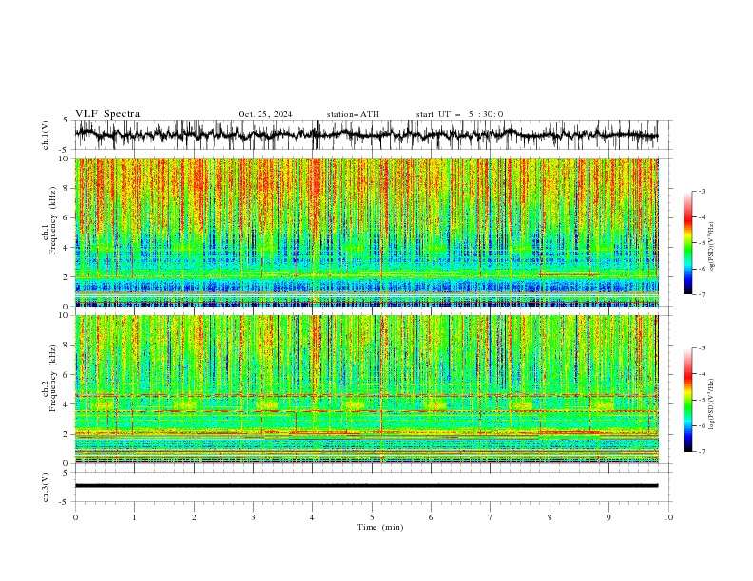Click time tick label '3' on x-axis
Image resolution: width=753 pixels, height=581 pixels.
click(x=253, y=517)
